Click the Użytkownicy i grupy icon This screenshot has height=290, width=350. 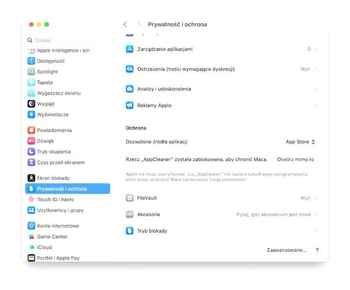pyautogui.click(x=31, y=210)
